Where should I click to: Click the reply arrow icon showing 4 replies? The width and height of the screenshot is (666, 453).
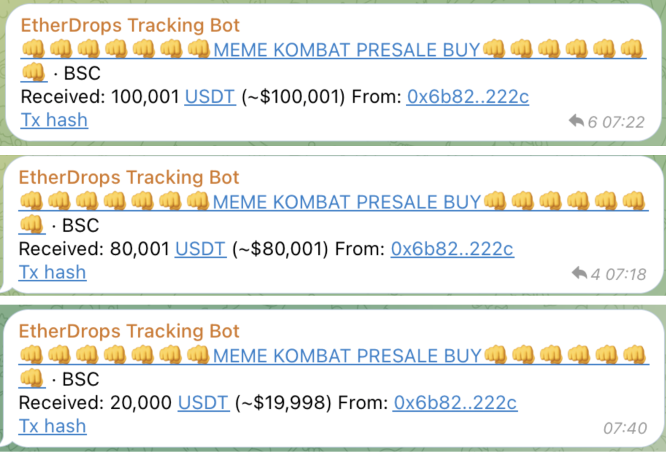coord(578,272)
